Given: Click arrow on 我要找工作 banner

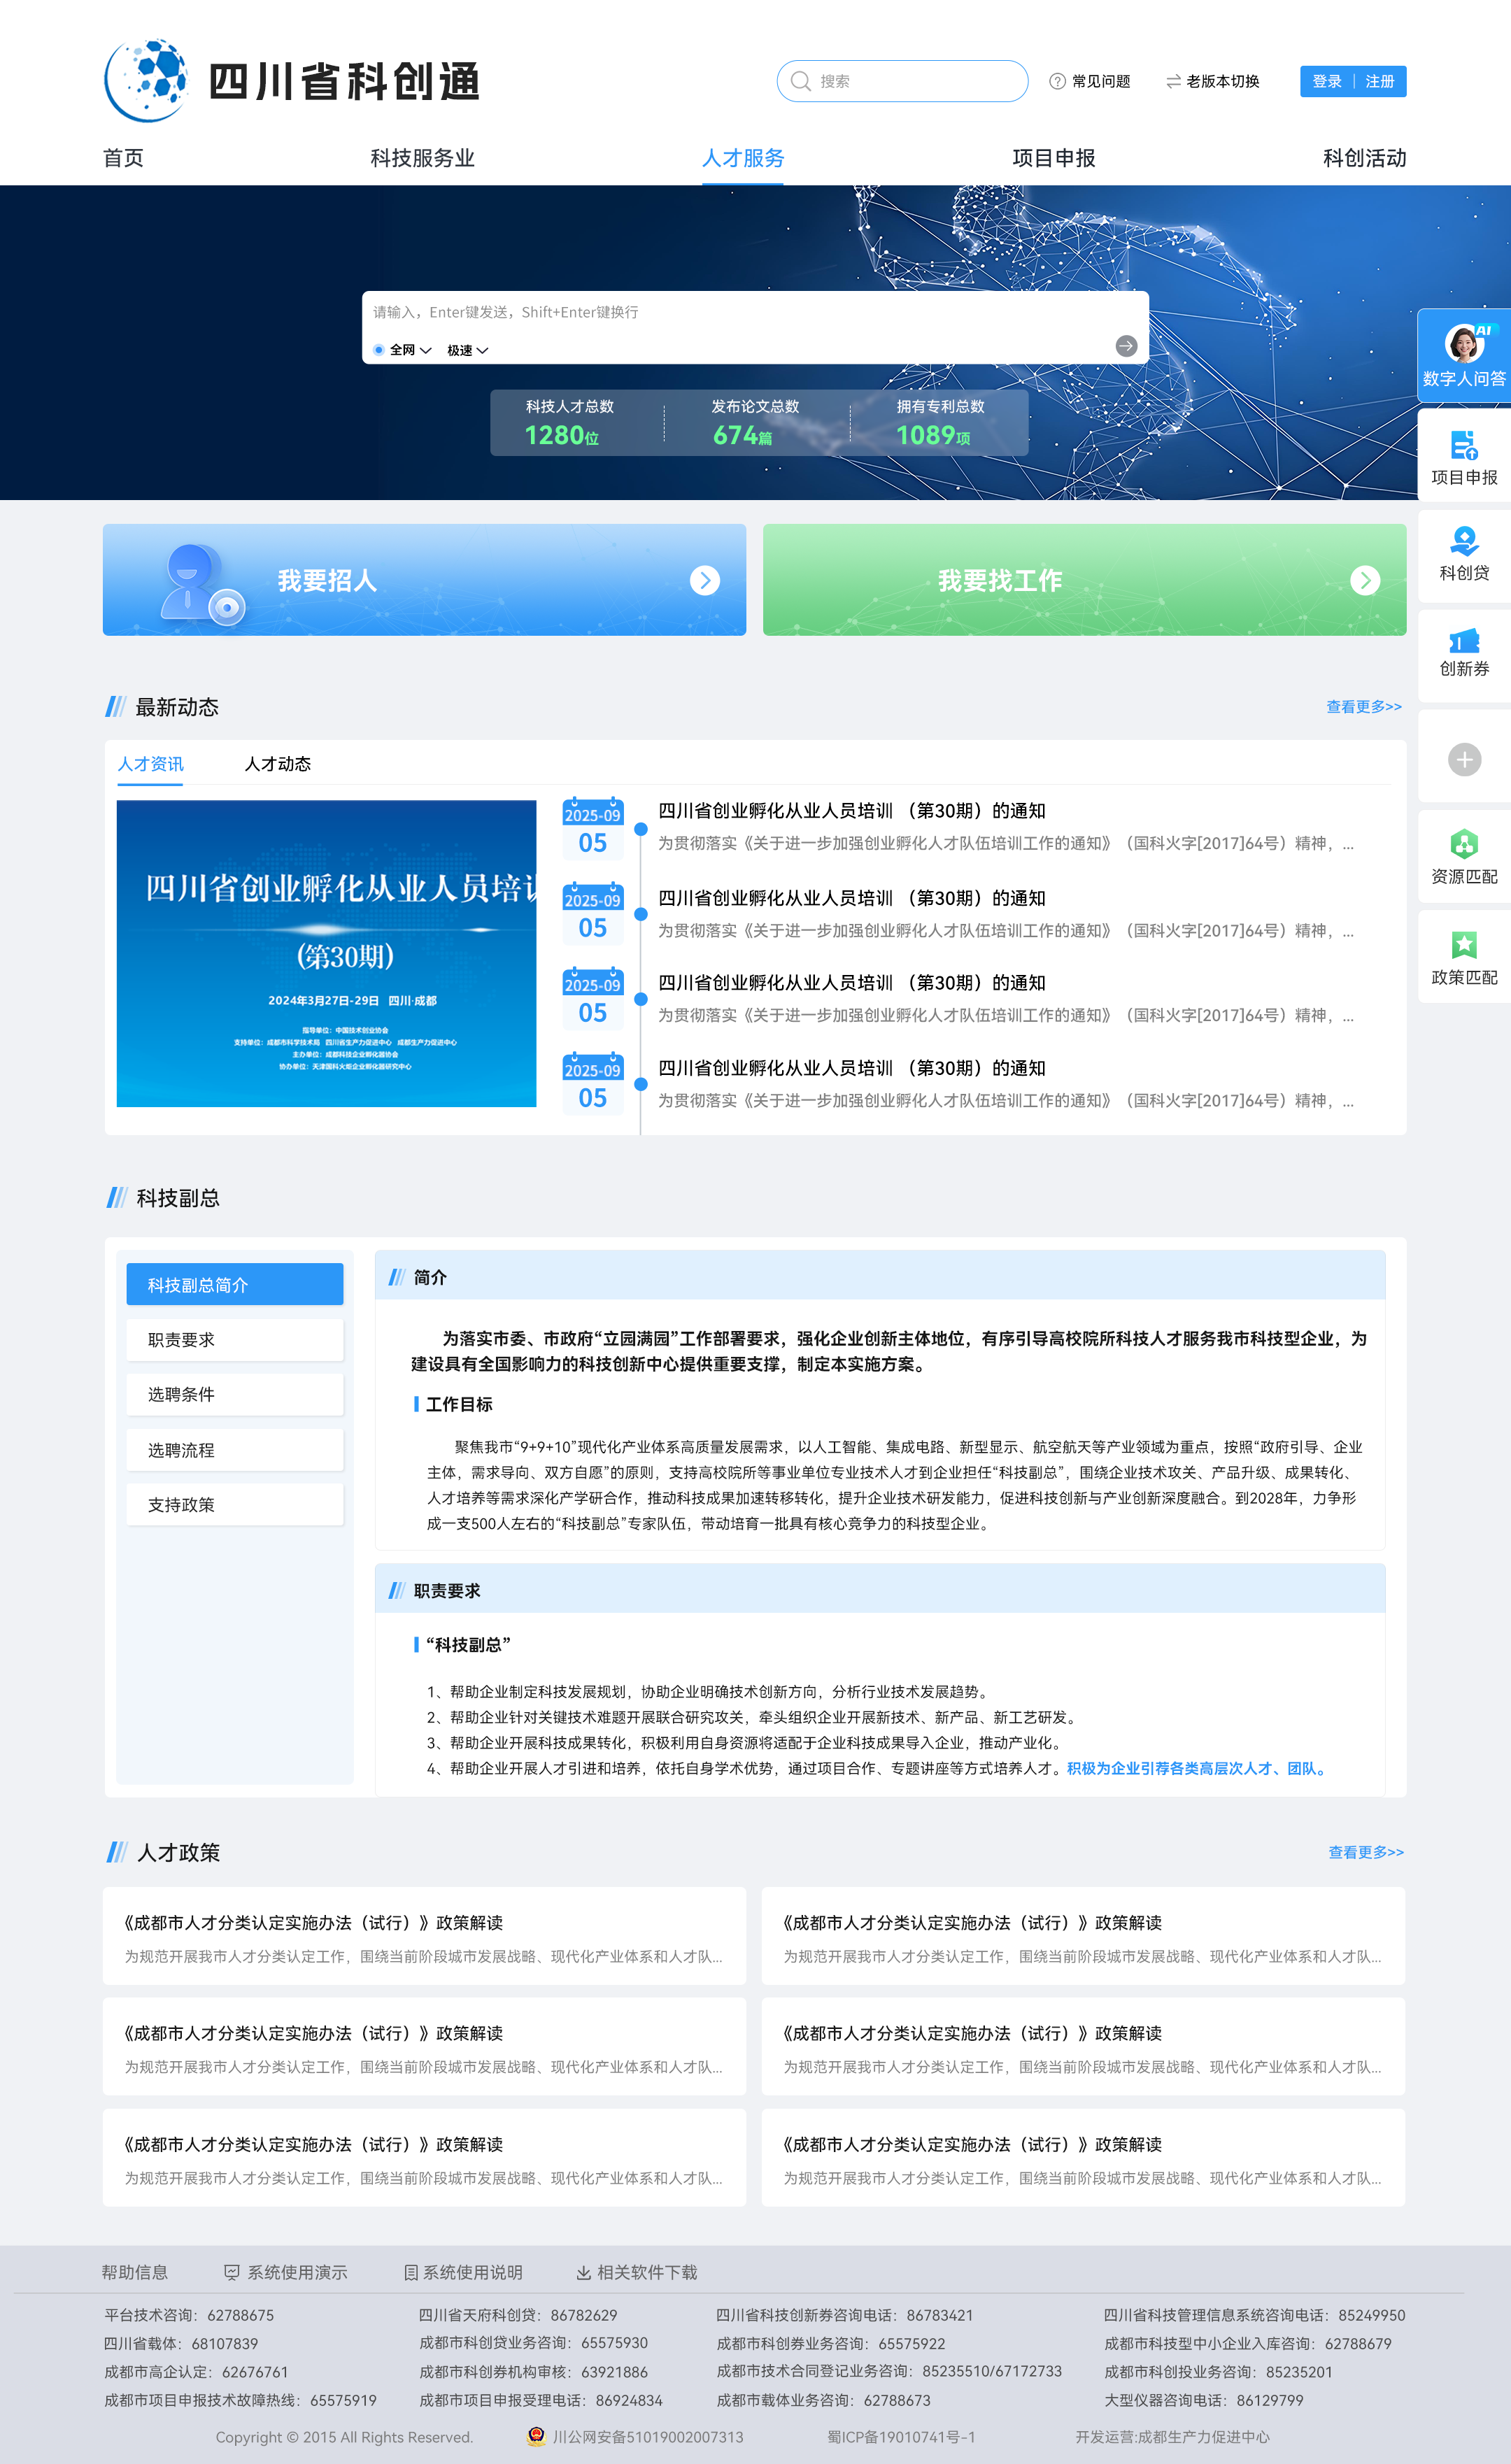Looking at the screenshot, I should tap(1365, 580).
